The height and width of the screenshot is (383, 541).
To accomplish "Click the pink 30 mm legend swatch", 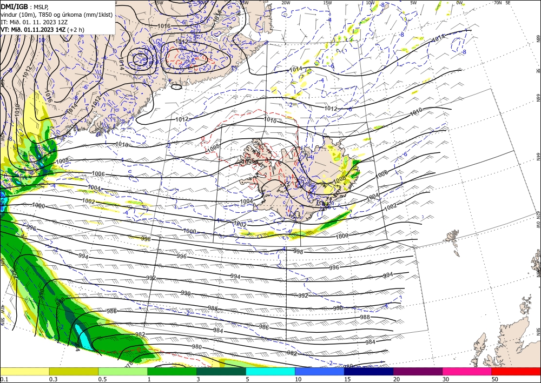I will point(467,371).
